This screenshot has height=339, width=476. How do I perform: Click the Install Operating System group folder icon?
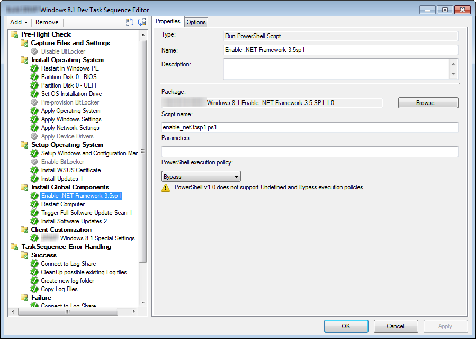pos(25,59)
